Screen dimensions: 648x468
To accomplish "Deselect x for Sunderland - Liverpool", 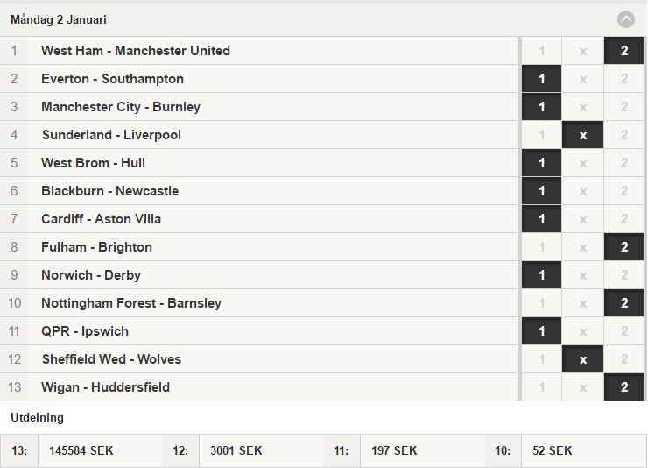I will 582,135.
